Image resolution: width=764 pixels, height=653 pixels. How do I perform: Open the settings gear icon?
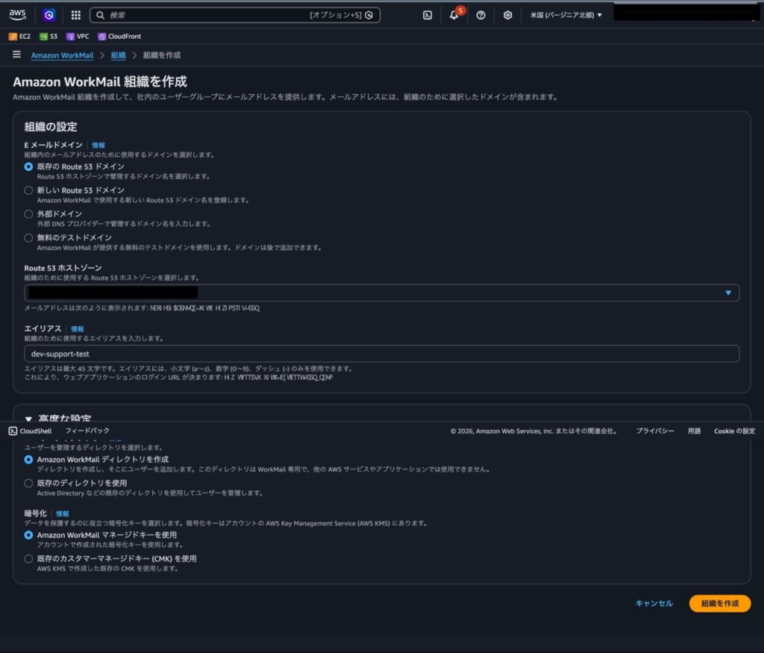click(x=508, y=15)
